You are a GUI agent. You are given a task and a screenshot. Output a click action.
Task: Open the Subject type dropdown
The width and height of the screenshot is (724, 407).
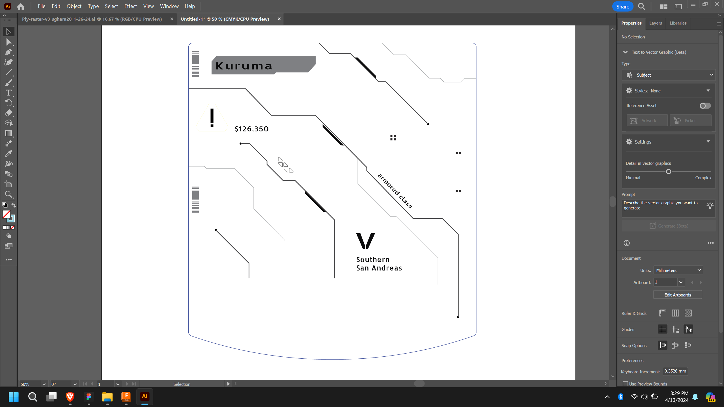point(669,75)
